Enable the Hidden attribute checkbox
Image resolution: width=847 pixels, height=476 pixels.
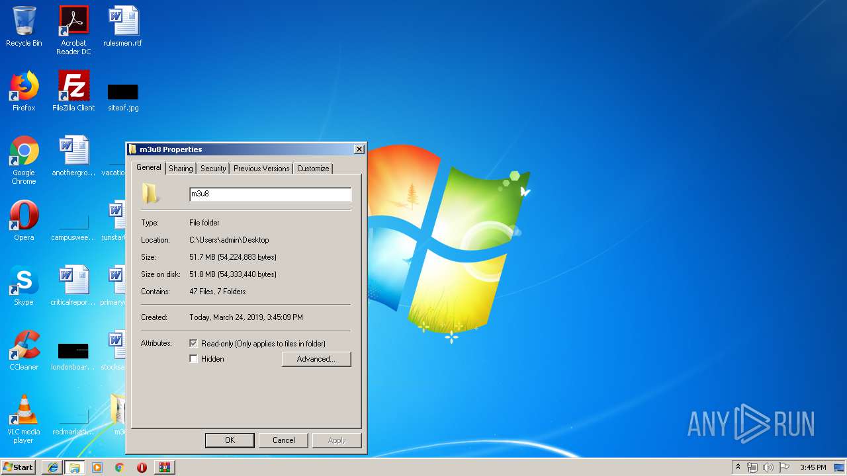193,359
